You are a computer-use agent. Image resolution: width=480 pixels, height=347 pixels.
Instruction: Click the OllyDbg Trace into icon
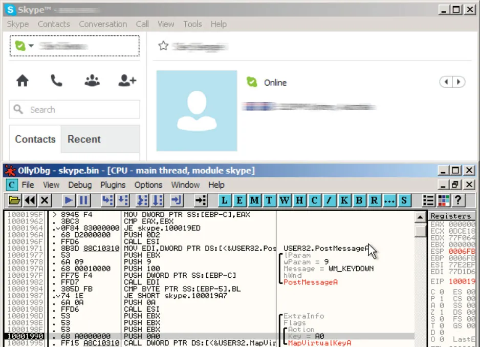tap(142, 200)
